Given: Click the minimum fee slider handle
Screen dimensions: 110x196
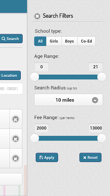Looking at the screenshot, I should click(x=35, y=138).
